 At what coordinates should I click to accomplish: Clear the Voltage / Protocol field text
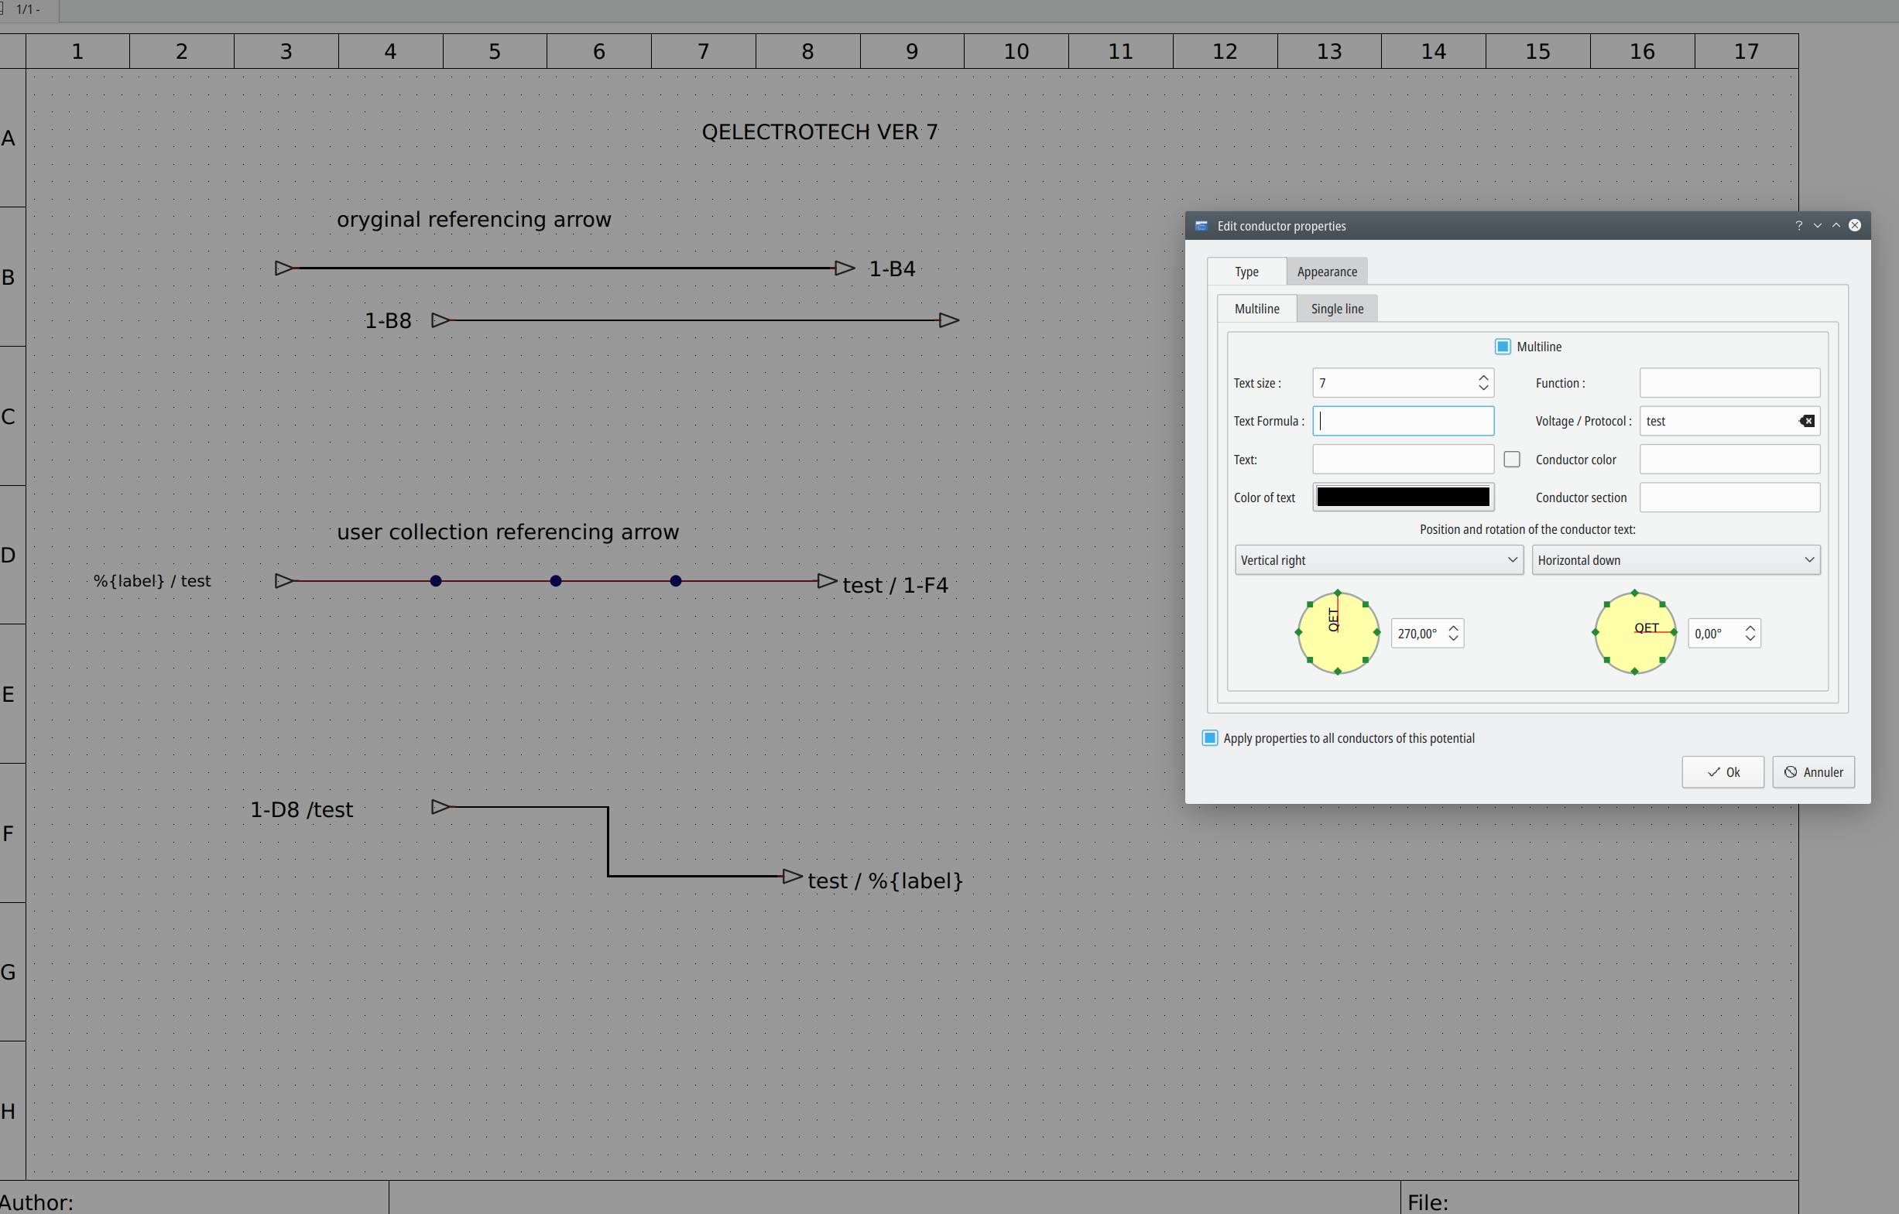(x=1807, y=421)
